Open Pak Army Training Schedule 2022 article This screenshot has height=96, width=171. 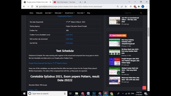point(128,42)
